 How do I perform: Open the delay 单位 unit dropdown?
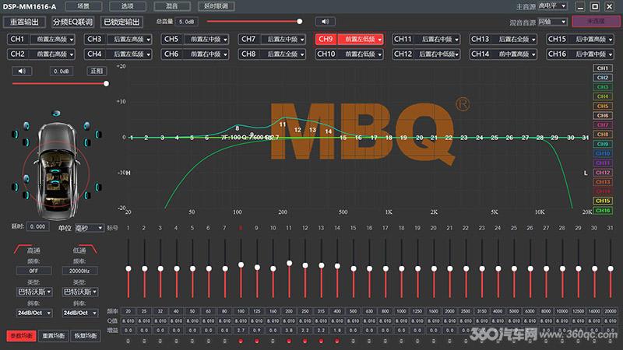coord(89,228)
